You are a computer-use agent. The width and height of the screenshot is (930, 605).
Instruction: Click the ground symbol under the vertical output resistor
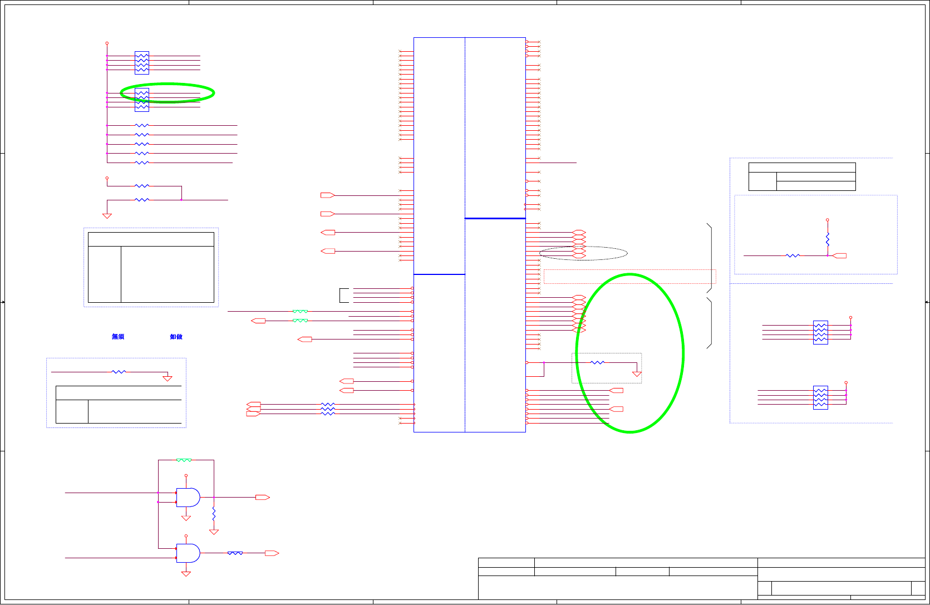pyautogui.click(x=214, y=532)
